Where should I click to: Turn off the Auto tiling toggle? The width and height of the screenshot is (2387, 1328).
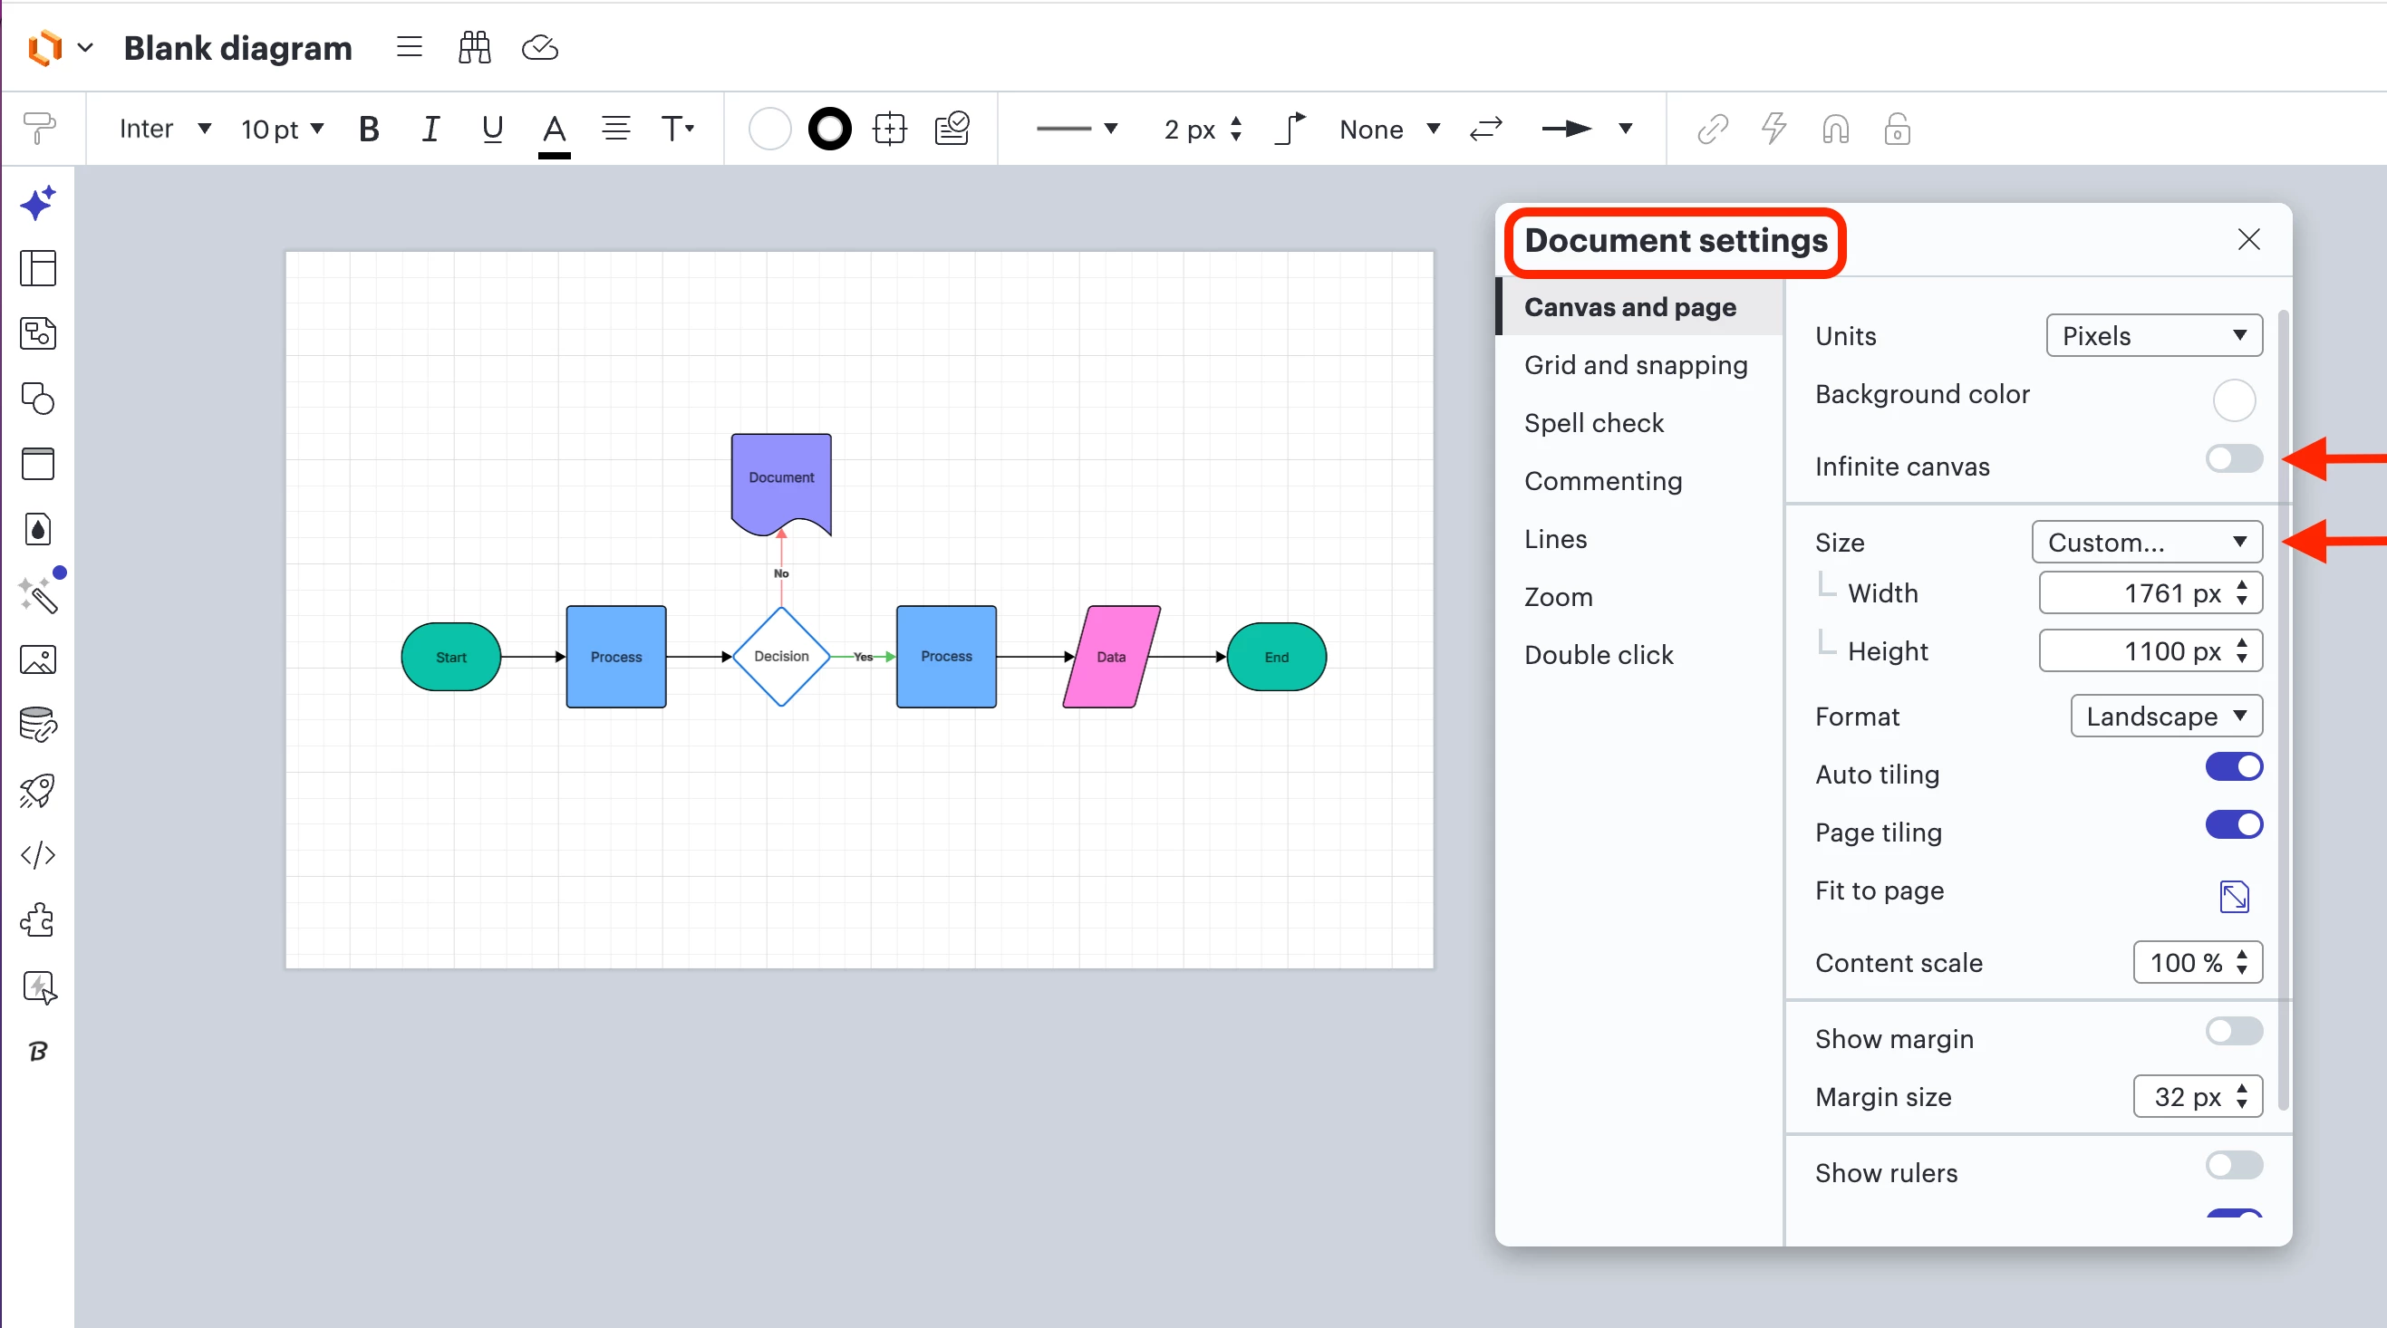[2233, 766]
